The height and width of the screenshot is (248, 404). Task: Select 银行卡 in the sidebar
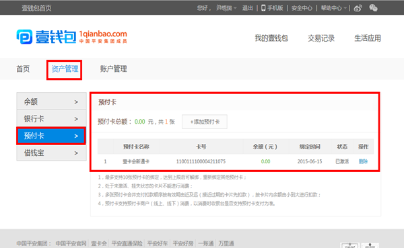(x=51, y=118)
